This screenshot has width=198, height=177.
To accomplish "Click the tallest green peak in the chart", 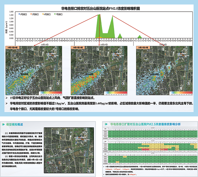I will click(99, 26).
